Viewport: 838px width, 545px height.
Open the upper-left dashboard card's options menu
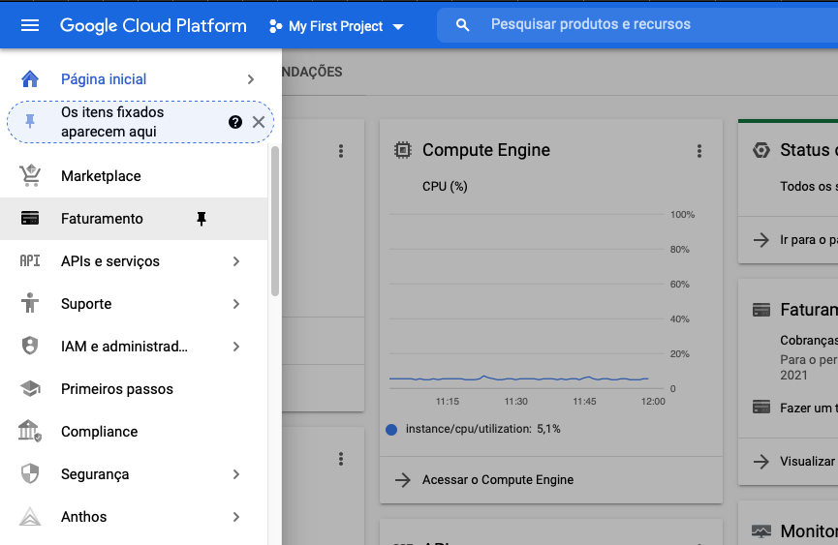[340, 151]
